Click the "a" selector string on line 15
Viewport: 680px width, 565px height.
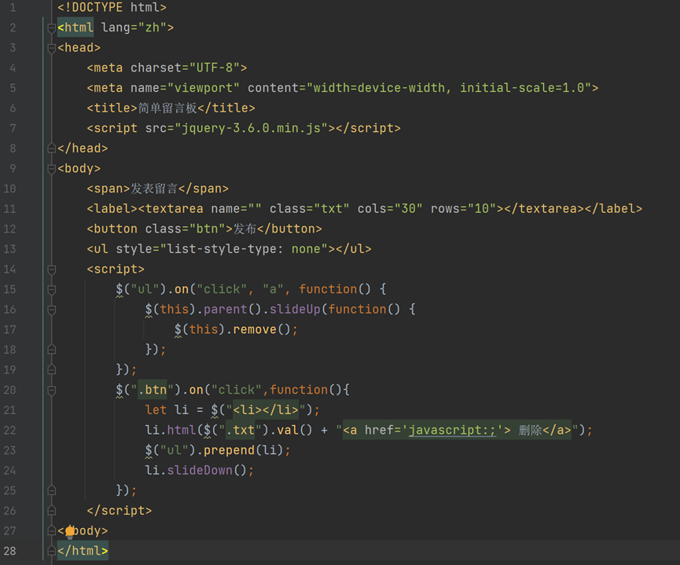pyautogui.click(x=274, y=289)
